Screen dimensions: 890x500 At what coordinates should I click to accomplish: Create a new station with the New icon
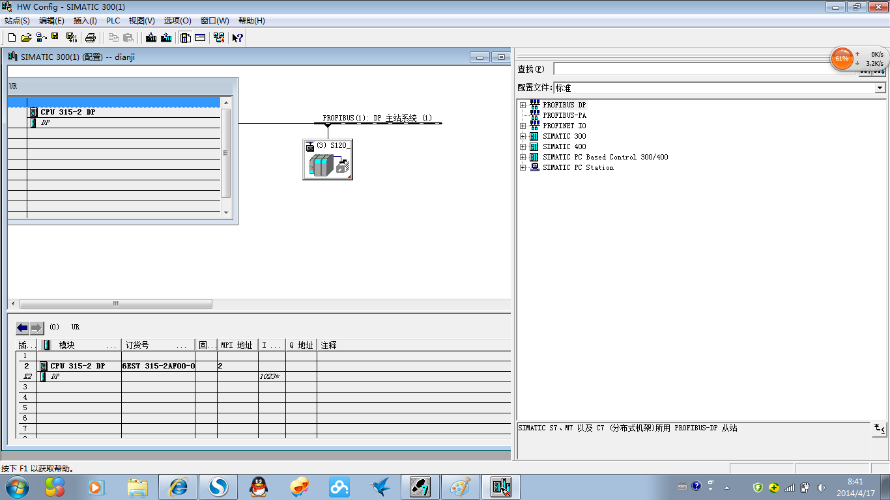point(12,38)
